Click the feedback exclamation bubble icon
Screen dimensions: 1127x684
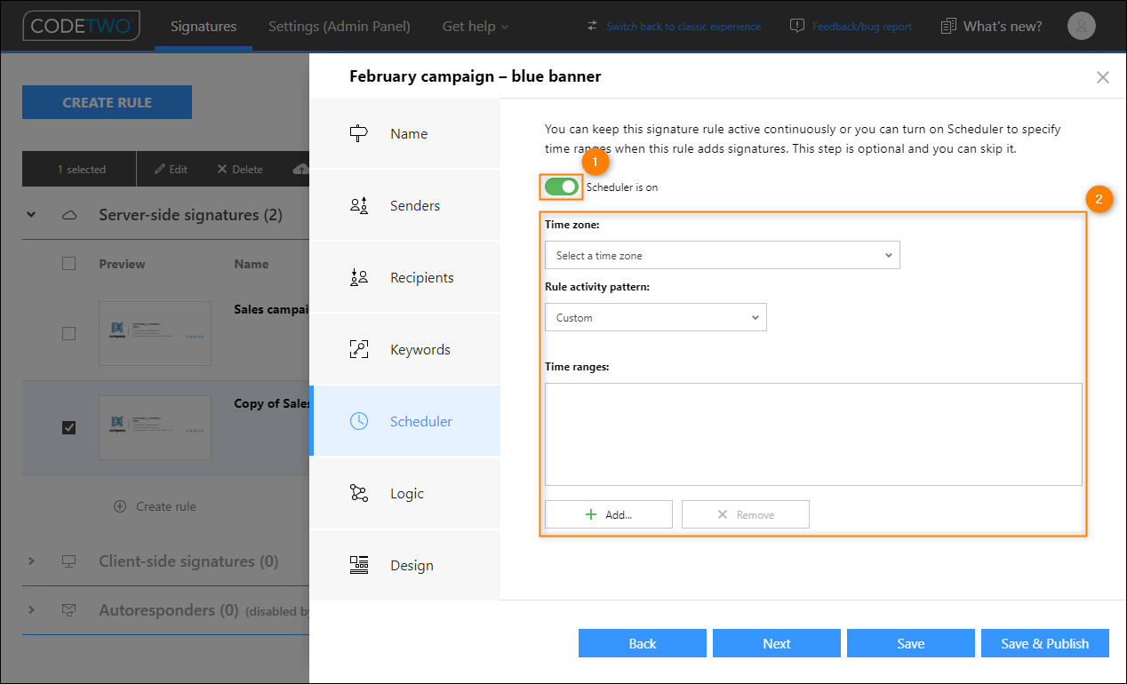click(797, 26)
